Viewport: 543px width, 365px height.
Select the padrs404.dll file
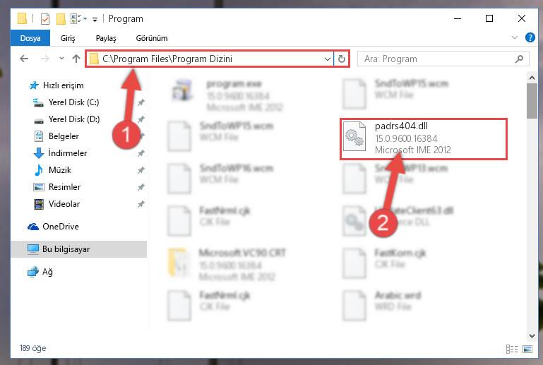coord(424,138)
